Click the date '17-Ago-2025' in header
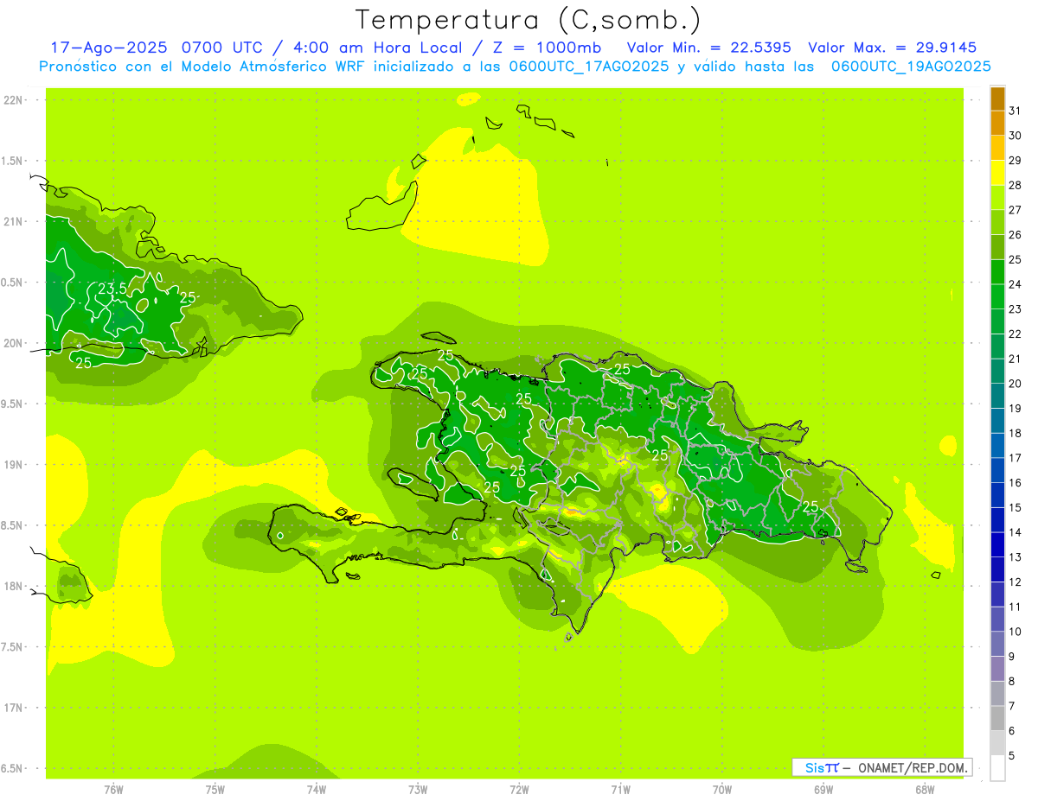The height and width of the screenshot is (801, 1038). click(x=110, y=48)
